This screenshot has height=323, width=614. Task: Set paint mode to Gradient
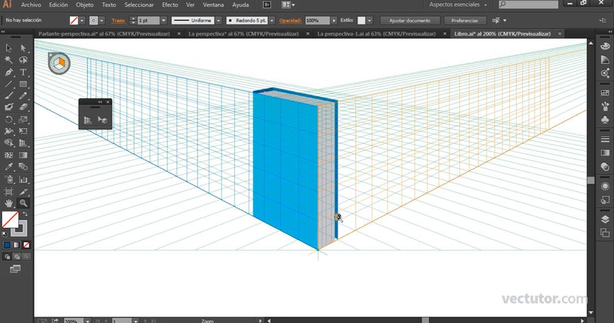[x=17, y=245]
